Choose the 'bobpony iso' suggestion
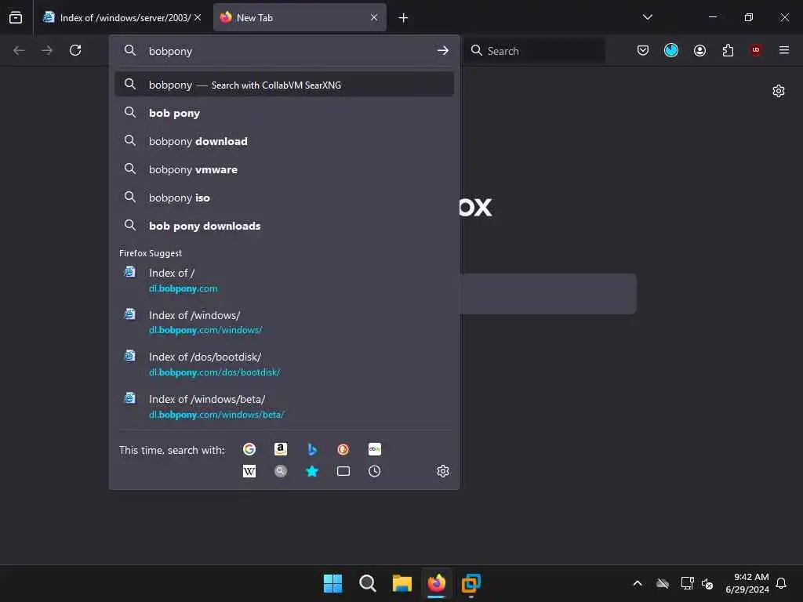The height and width of the screenshot is (602, 803). pos(284,198)
